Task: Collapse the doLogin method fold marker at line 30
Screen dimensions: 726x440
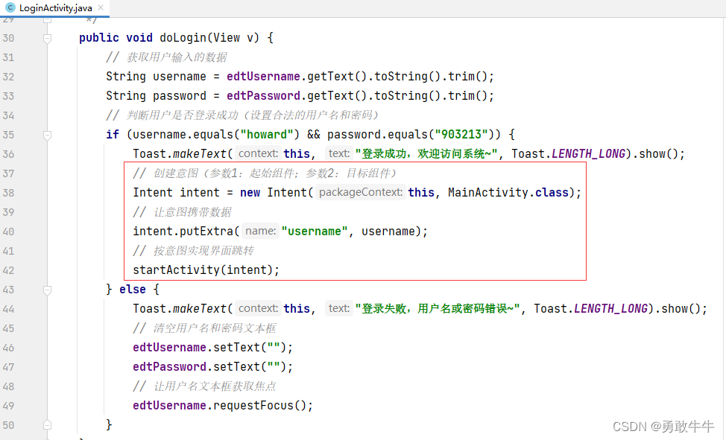Action: click(47, 39)
